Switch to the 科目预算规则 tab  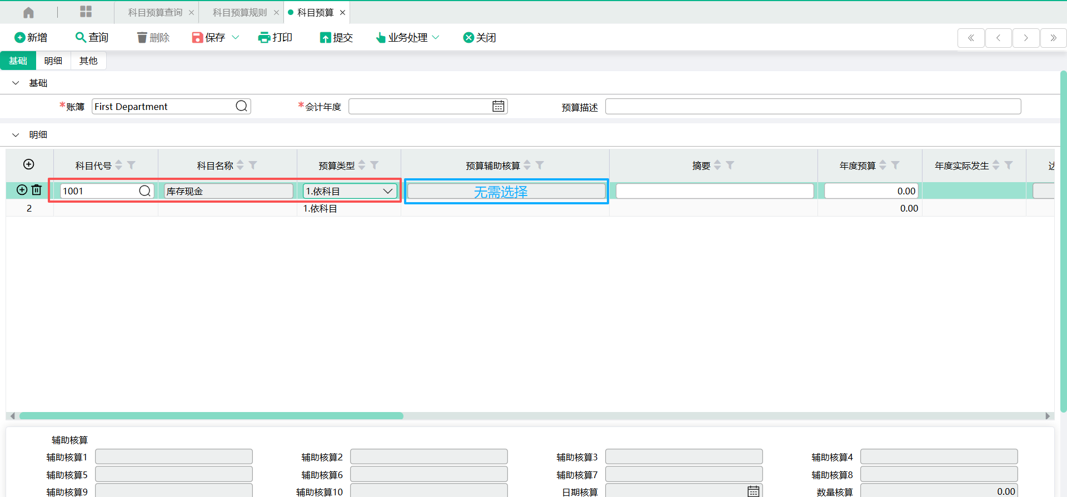pyautogui.click(x=240, y=12)
